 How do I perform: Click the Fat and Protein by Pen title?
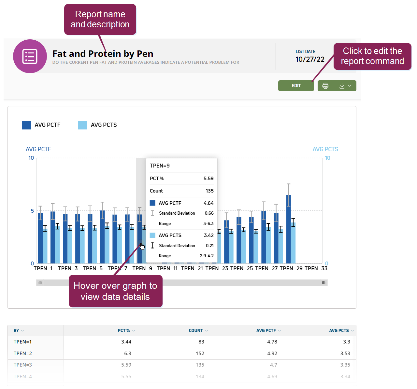[103, 54]
